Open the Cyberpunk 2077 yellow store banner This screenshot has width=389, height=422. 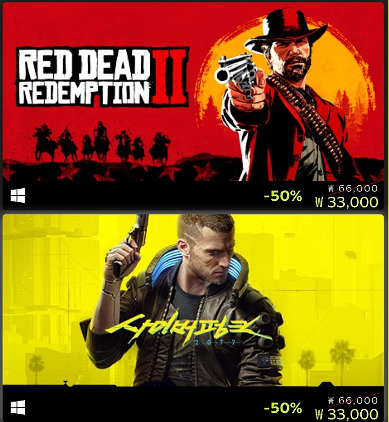(193, 300)
